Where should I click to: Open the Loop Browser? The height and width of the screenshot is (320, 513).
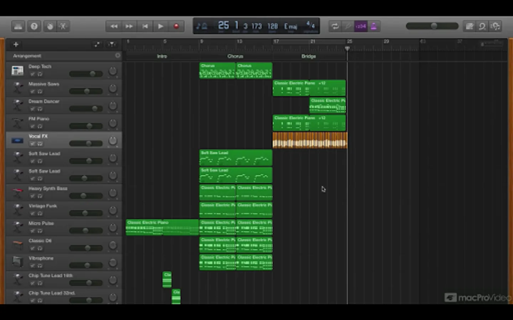click(x=482, y=26)
